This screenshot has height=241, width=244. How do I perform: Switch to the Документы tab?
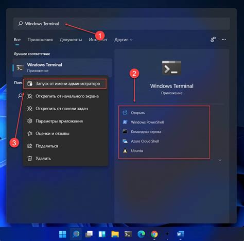point(71,40)
